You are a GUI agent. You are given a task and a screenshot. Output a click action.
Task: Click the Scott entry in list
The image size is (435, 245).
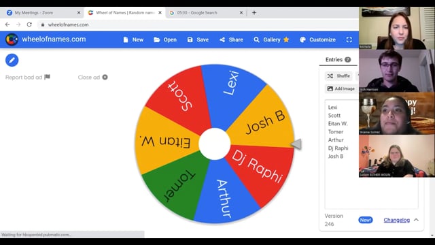pyautogui.click(x=334, y=115)
